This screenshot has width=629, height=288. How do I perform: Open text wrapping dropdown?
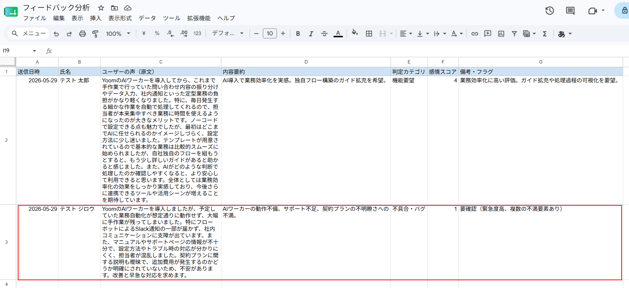pyautogui.click(x=440, y=34)
